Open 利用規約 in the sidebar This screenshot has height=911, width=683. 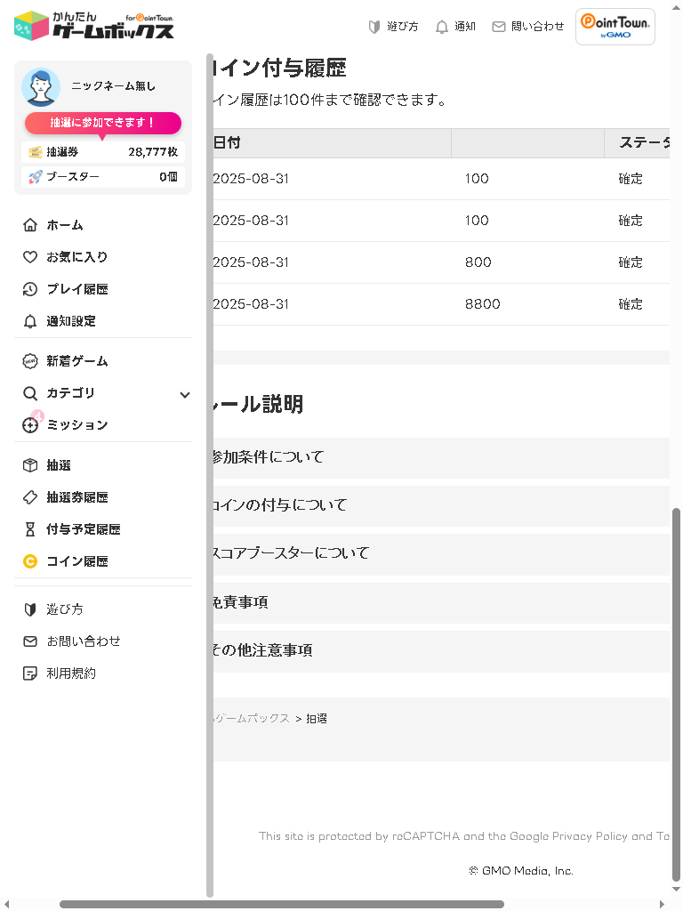(x=71, y=673)
